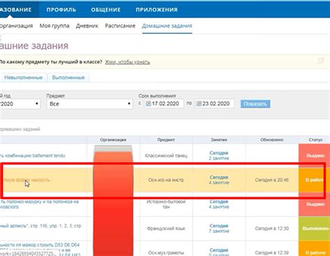The image size is (330, 256).
Task: Click the 'Жми, чтобы узнать' link
Action: (127, 62)
